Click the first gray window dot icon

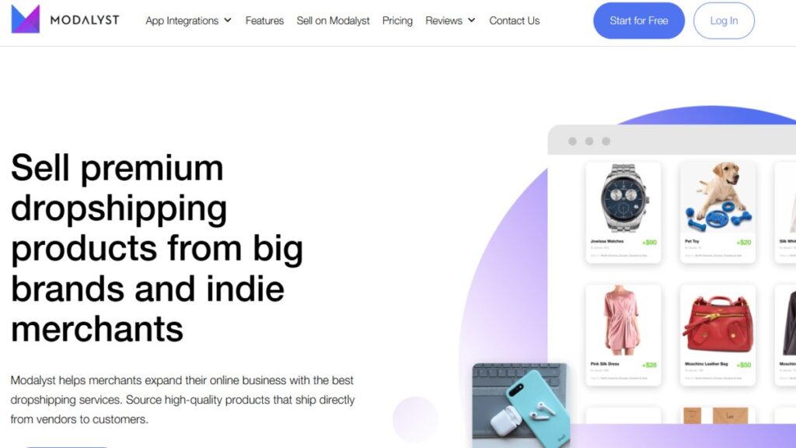pyautogui.click(x=573, y=142)
